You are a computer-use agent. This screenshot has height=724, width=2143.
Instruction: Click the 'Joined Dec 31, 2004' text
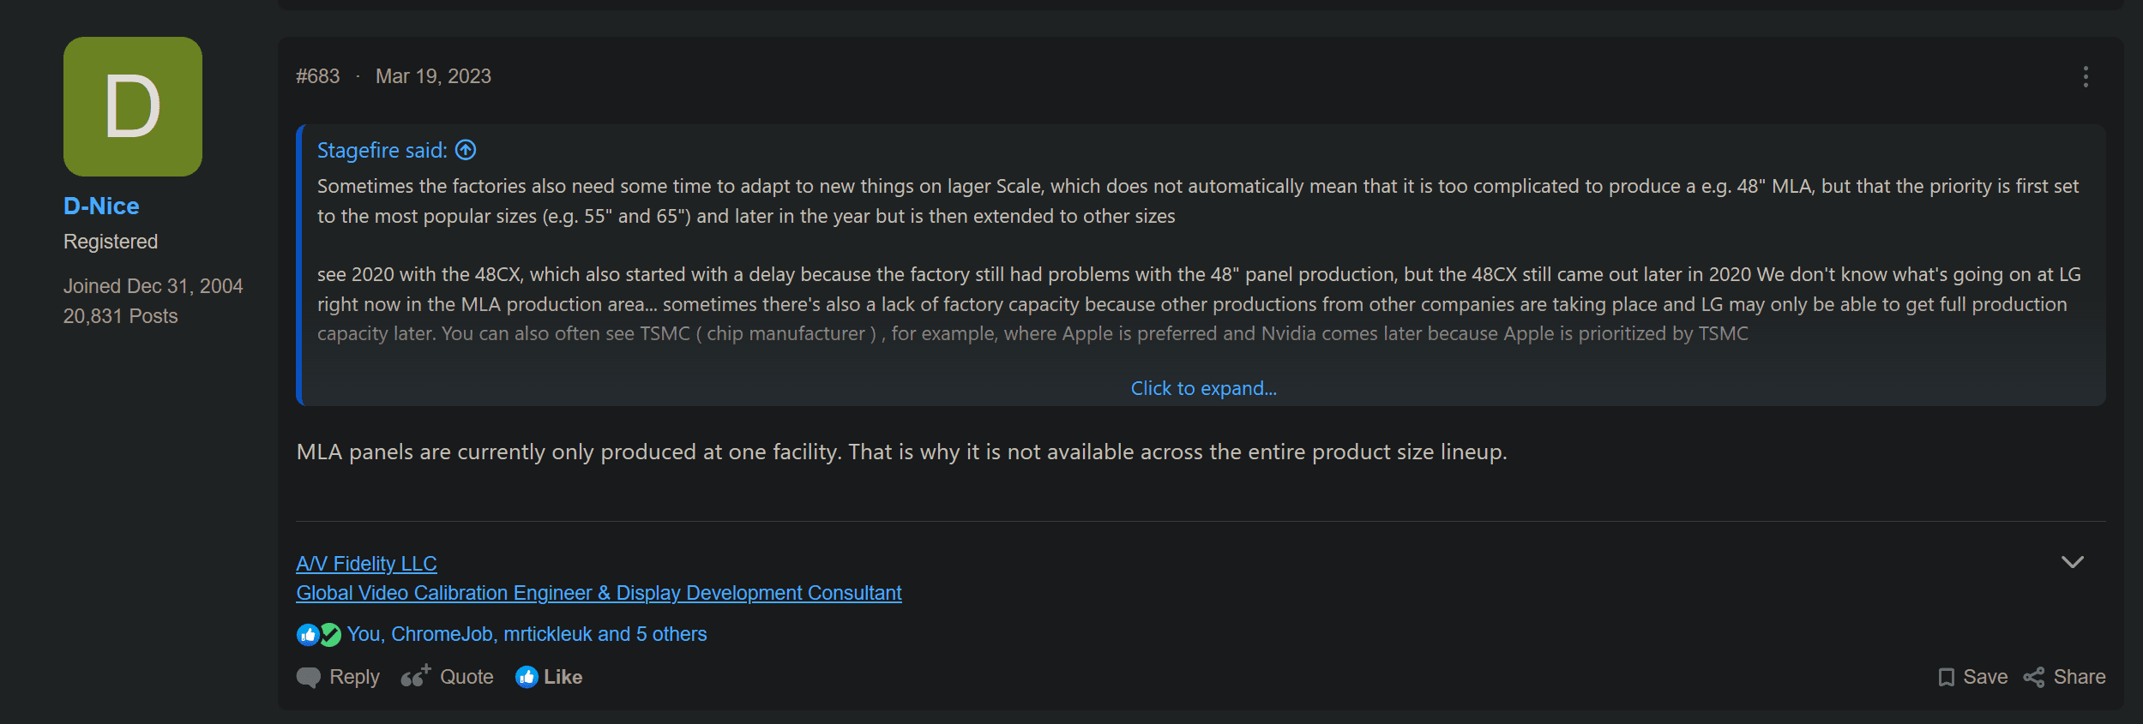[154, 286]
